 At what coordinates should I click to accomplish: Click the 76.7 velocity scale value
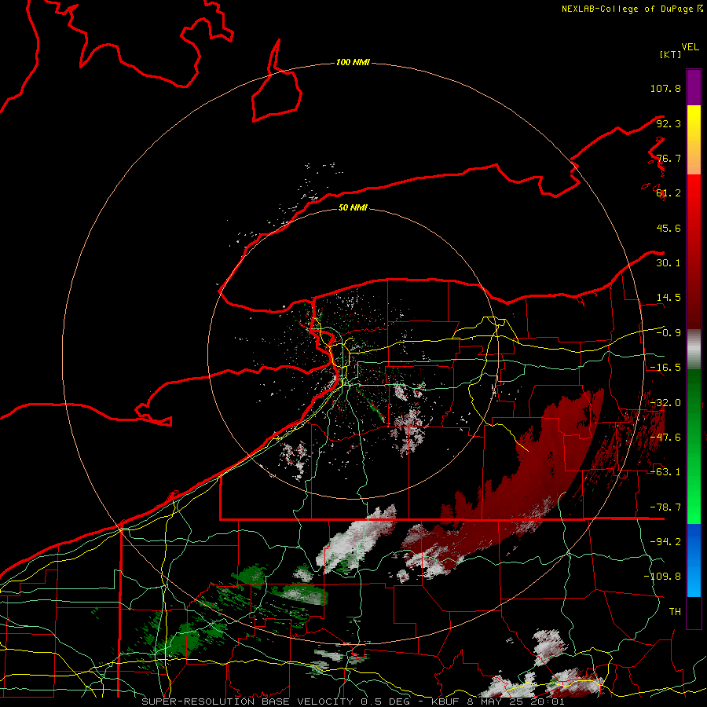tap(669, 158)
